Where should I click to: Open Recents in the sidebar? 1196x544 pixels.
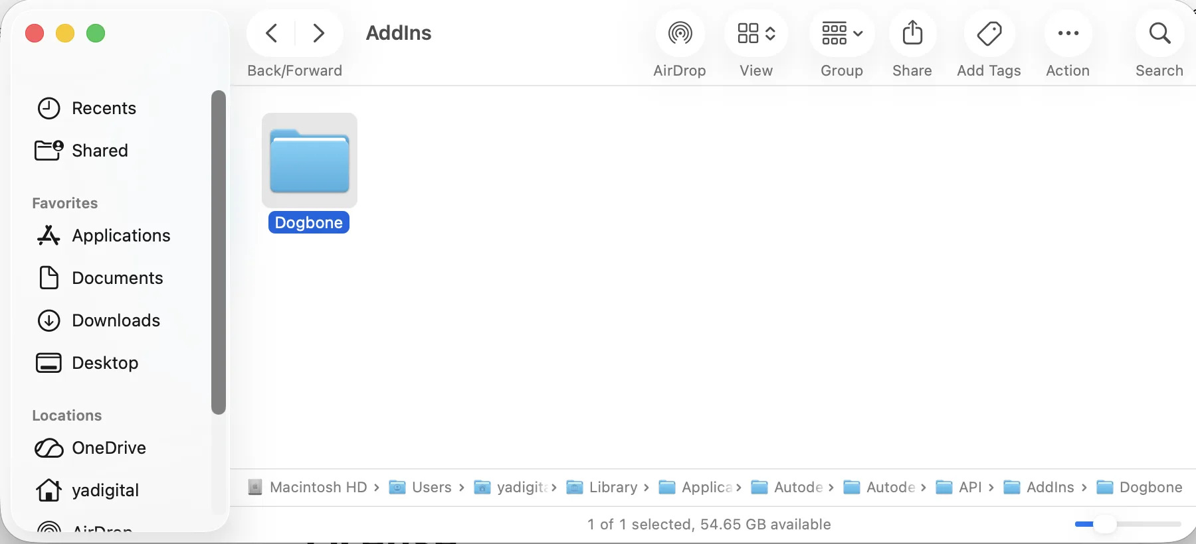[x=120, y=108]
